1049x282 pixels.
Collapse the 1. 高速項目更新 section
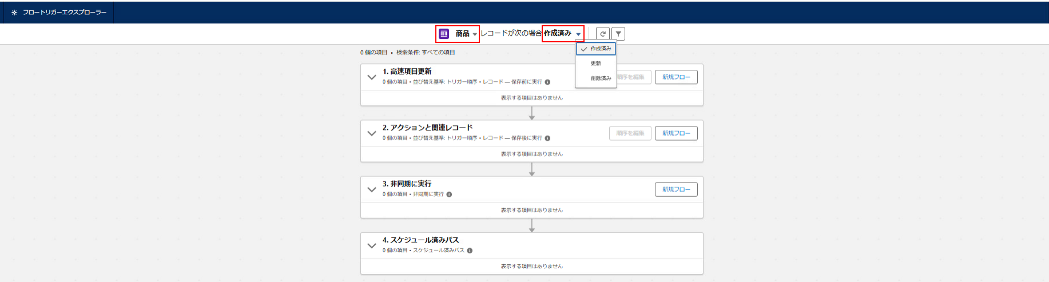pos(372,77)
